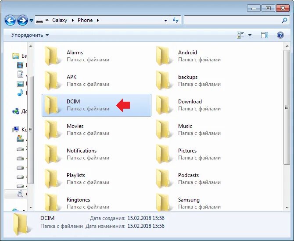Open Pictures library icon in navigation pane
294x241 pixels.
point(20,84)
